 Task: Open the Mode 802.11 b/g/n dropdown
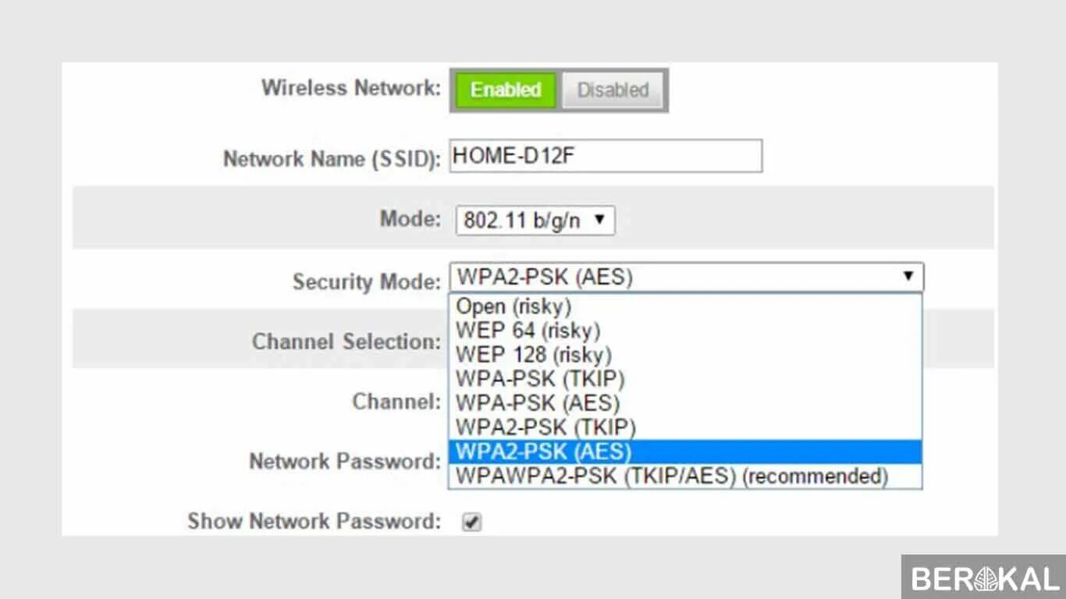coord(535,220)
